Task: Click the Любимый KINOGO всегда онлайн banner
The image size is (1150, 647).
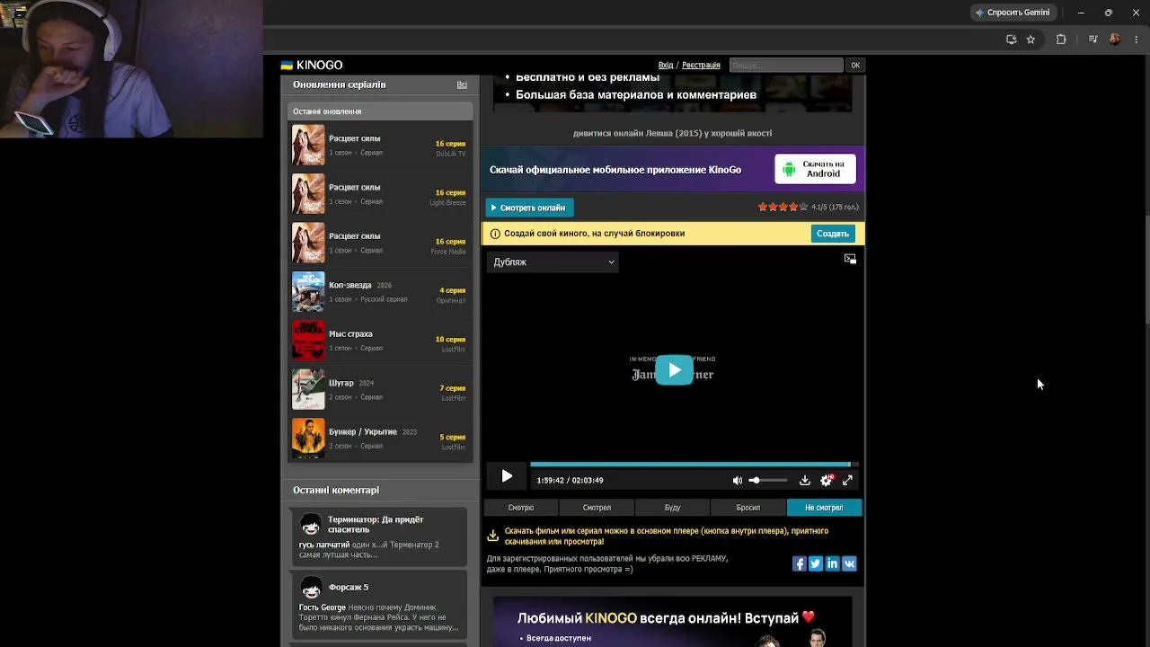Action: coord(672,622)
